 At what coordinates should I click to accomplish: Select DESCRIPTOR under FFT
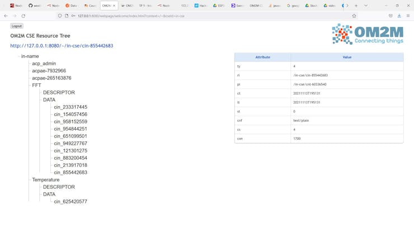(x=59, y=93)
